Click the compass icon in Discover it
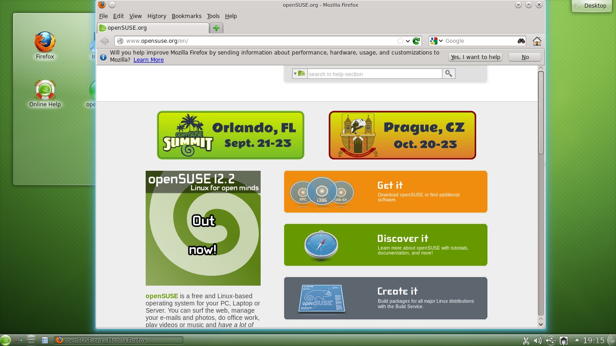Image resolution: width=616 pixels, height=346 pixels. tap(321, 246)
